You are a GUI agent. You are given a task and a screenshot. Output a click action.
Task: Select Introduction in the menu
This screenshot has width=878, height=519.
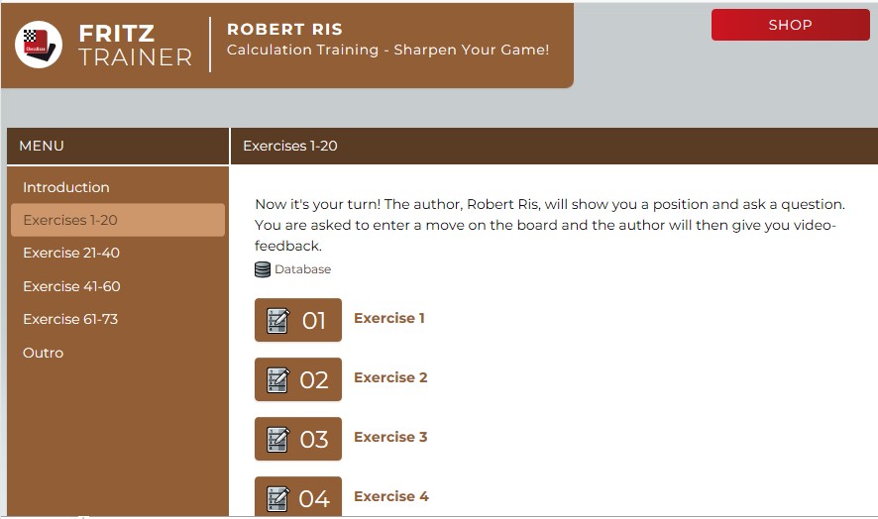[66, 187]
